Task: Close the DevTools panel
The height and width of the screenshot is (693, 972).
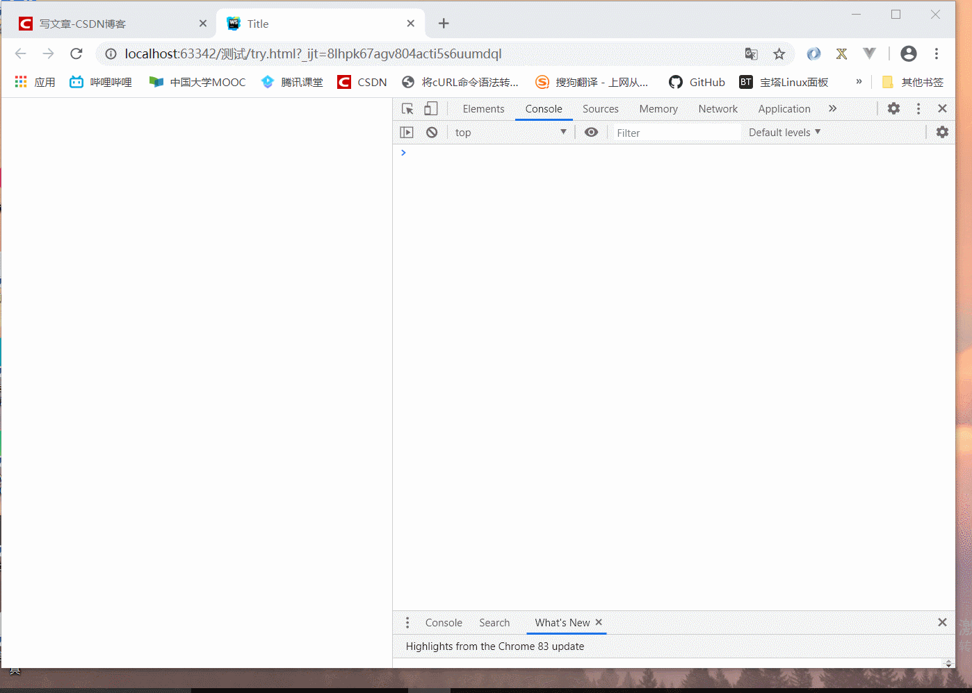Action: tap(942, 108)
